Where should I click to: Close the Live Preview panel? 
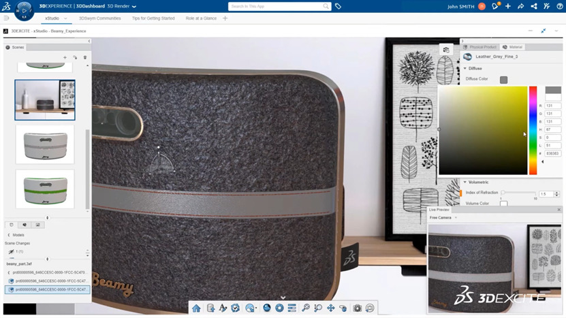[559, 210]
